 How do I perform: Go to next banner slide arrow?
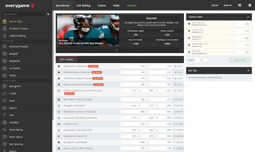(181, 50)
